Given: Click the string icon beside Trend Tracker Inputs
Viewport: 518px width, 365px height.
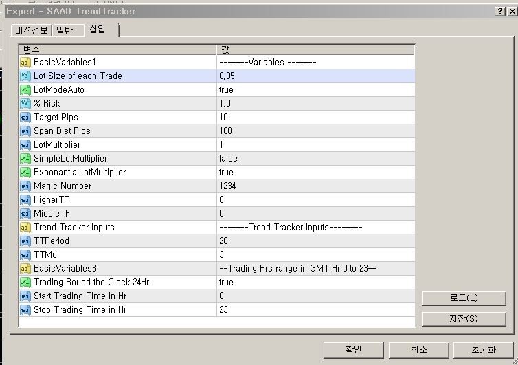Looking at the screenshot, I should pos(25,227).
